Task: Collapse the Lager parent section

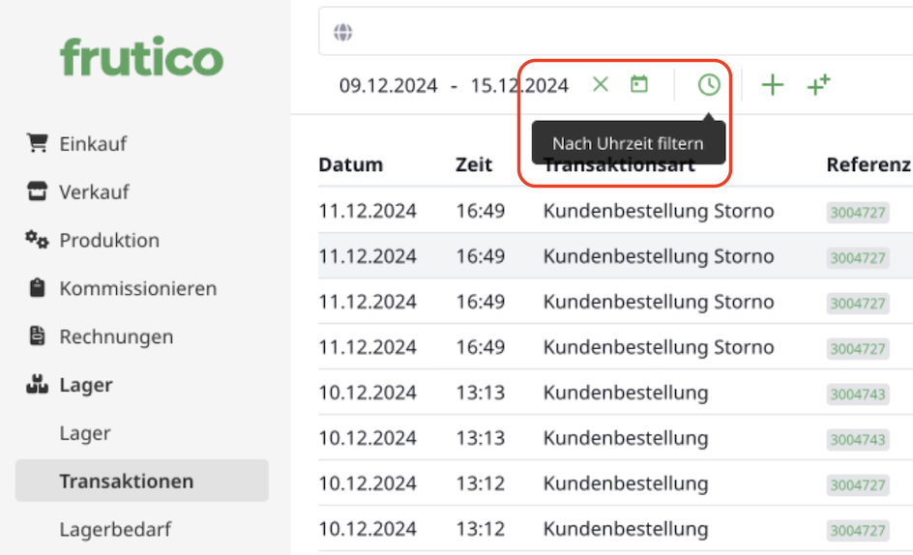Action: [x=86, y=385]
